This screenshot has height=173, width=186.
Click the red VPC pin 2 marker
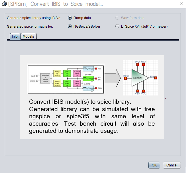[144, 65]
